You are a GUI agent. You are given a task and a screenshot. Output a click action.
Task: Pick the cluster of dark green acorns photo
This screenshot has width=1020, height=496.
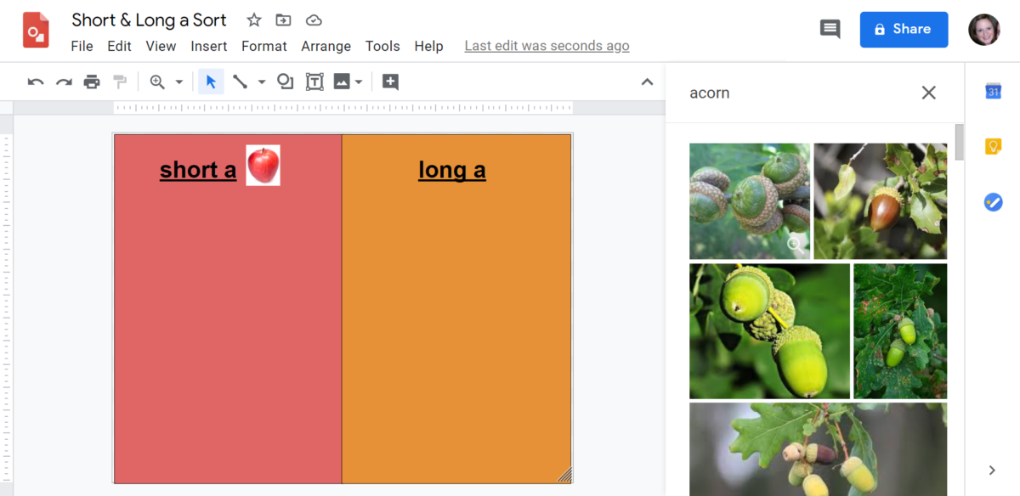750,201
